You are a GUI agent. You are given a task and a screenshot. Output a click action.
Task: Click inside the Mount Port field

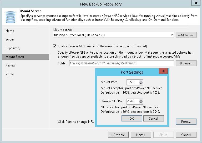pyautogui.click(x=133, y=82)
